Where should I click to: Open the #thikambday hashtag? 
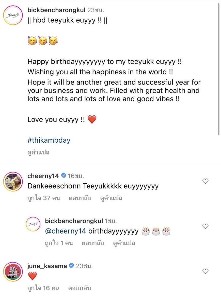tap(49, 140)
